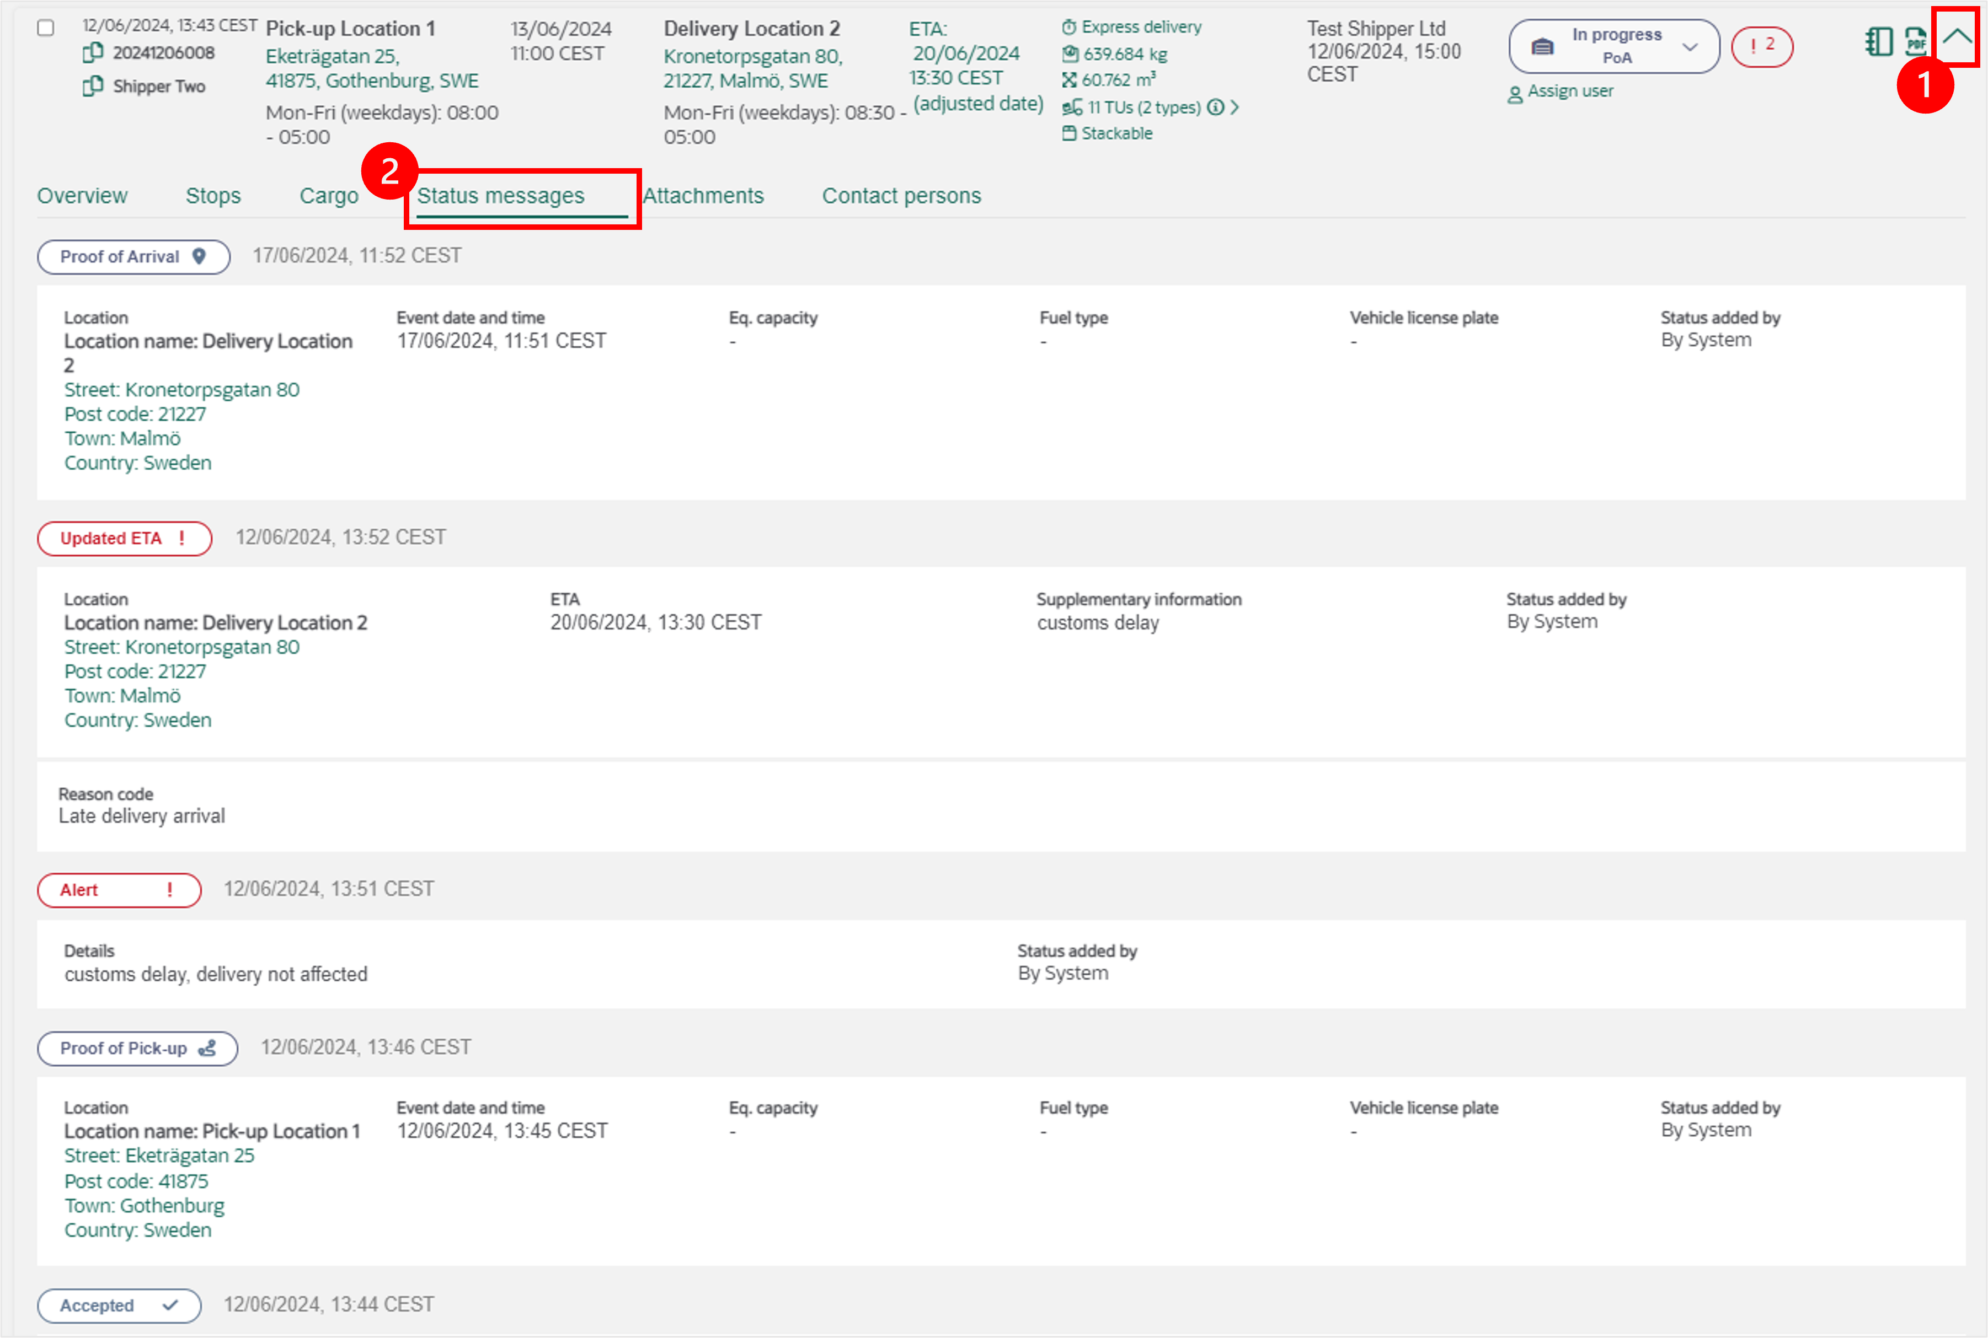Click timestamp 12/06/2024, 13:44 CEST
The image size is (1988, 1338).
click(x=329, y=1305)
